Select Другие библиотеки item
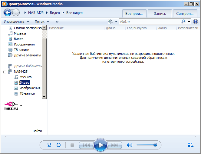Viewport: 201px width, 154px height. tap(28, 66)
